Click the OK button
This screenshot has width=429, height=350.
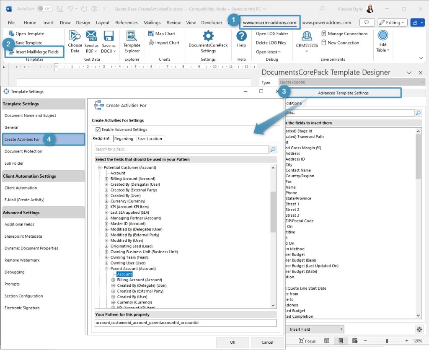tap(233, 342)
